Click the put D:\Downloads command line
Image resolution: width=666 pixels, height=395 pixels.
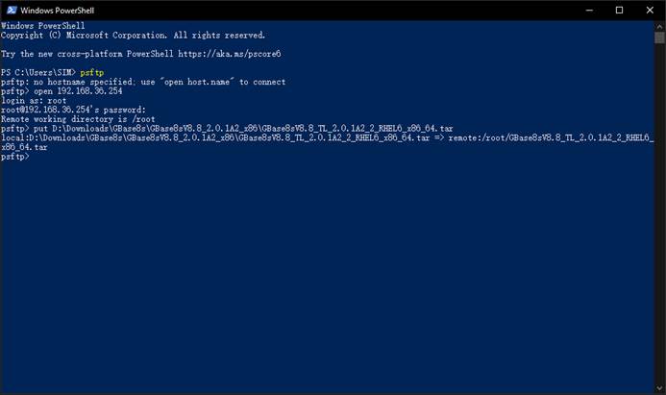227,129
